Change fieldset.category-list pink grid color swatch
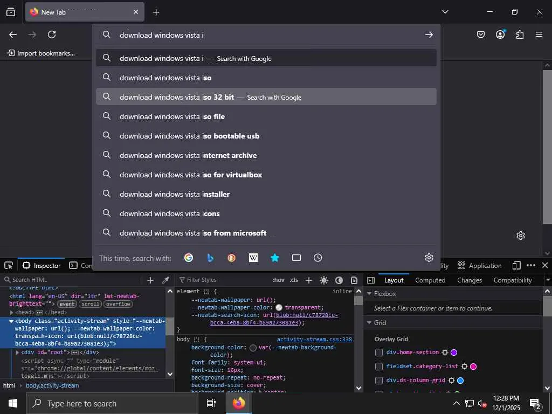The height and width of the screenshot is (414, 552). [473, 367]
